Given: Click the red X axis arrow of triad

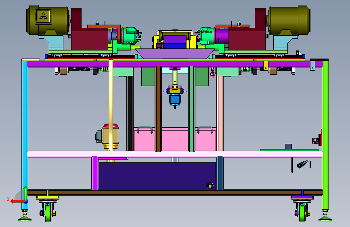Looking at the screenshot, I should point(17,202).
